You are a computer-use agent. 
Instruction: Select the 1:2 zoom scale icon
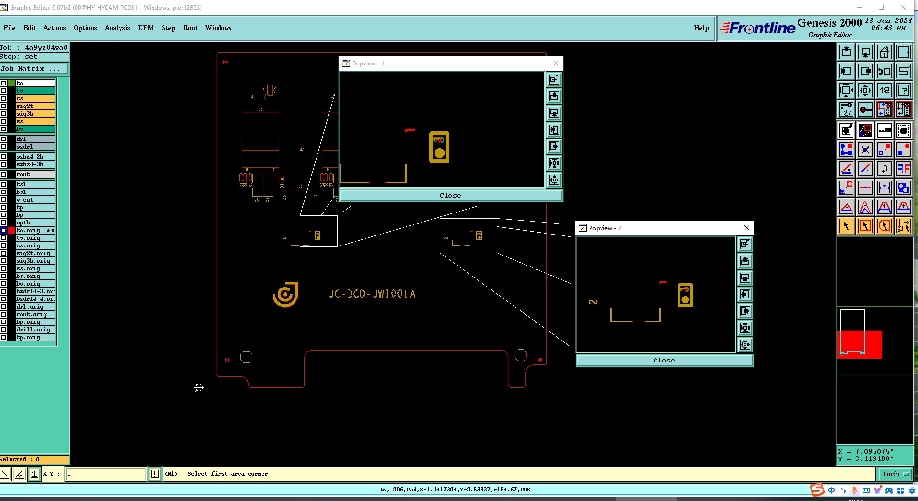click(x=884, y=90)
